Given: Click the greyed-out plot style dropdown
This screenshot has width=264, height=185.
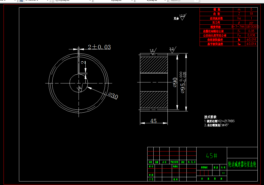Looking at the screenshot, I should 184,1.
